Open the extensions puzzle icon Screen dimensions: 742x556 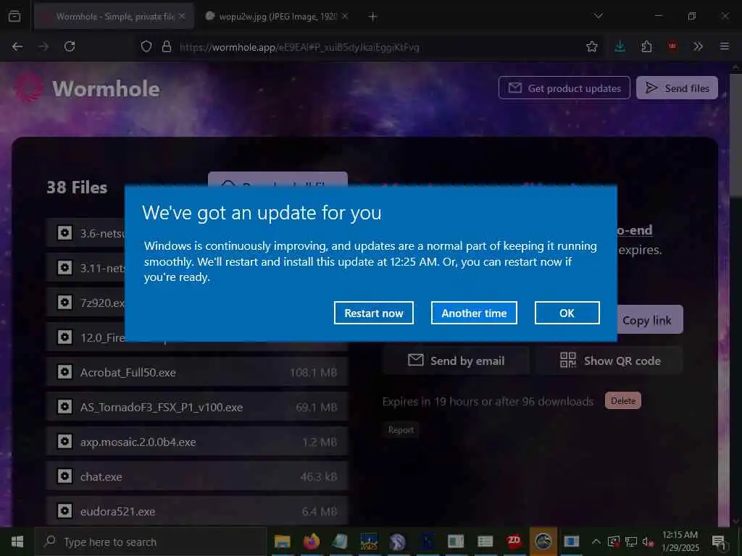(x=646, y=47)
